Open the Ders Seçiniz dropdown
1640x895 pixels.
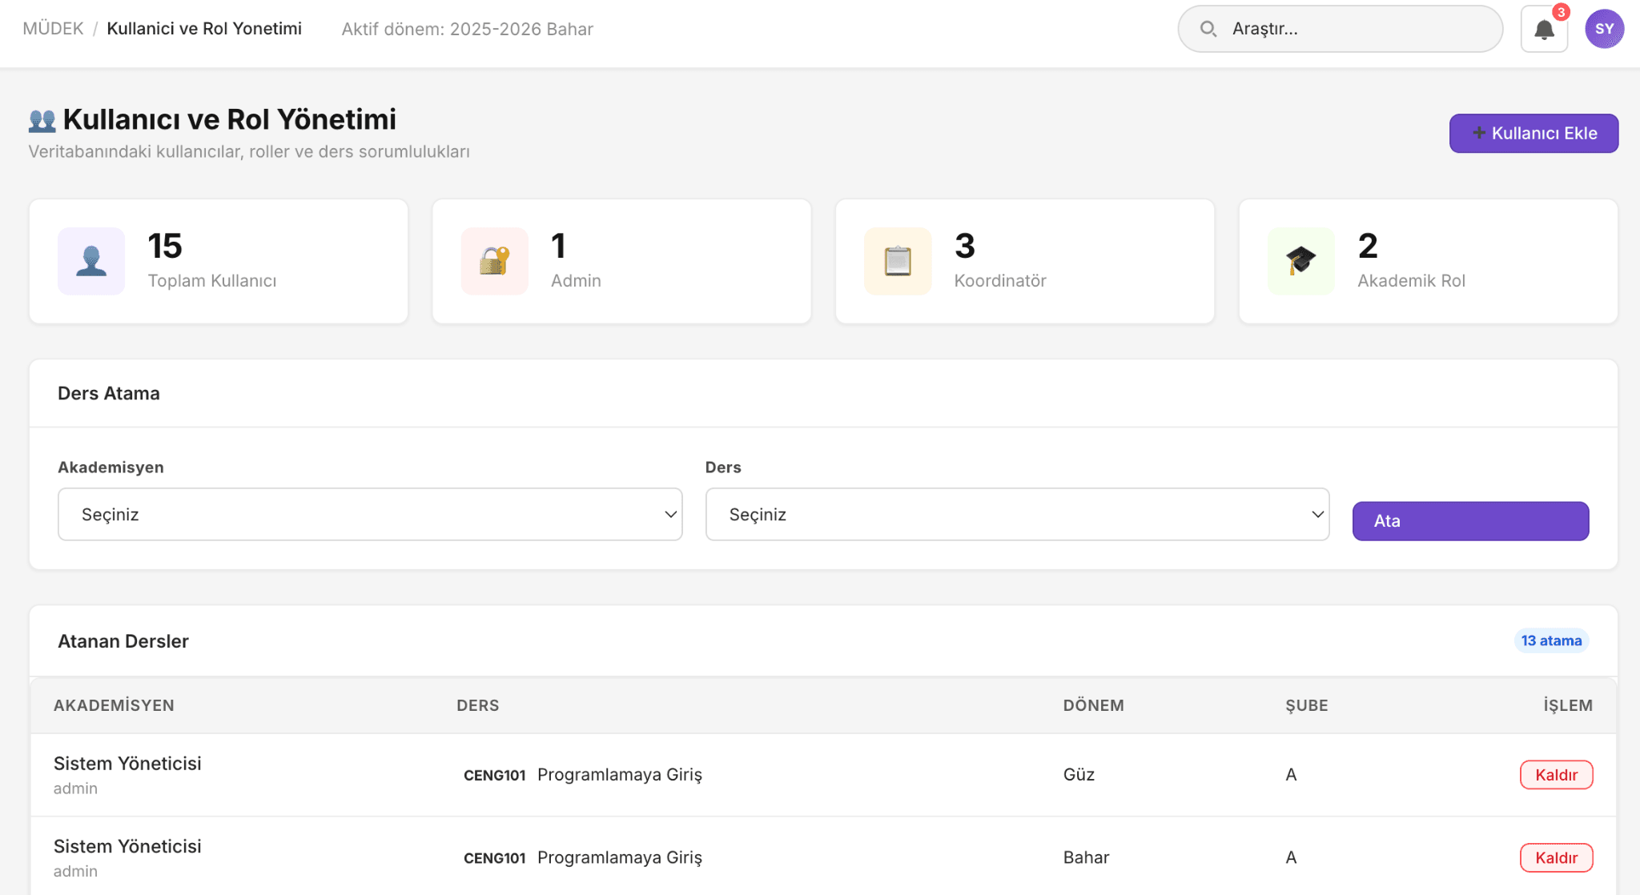[x=1017, y=514]
